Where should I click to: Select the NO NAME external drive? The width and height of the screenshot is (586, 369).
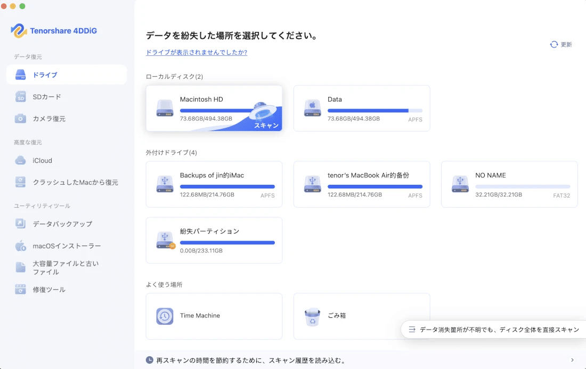[509, 184]
